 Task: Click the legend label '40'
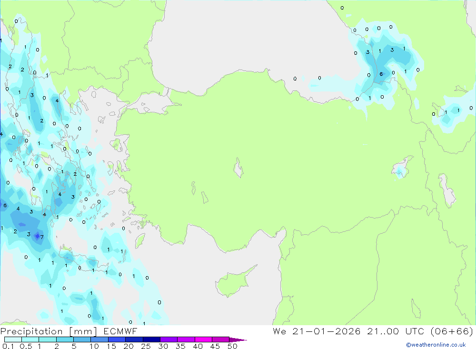point(198,346)
